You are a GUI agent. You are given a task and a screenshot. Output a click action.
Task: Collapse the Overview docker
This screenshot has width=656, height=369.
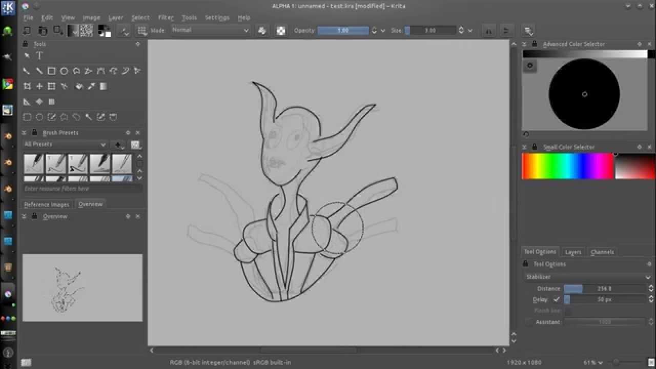[24, 216]
